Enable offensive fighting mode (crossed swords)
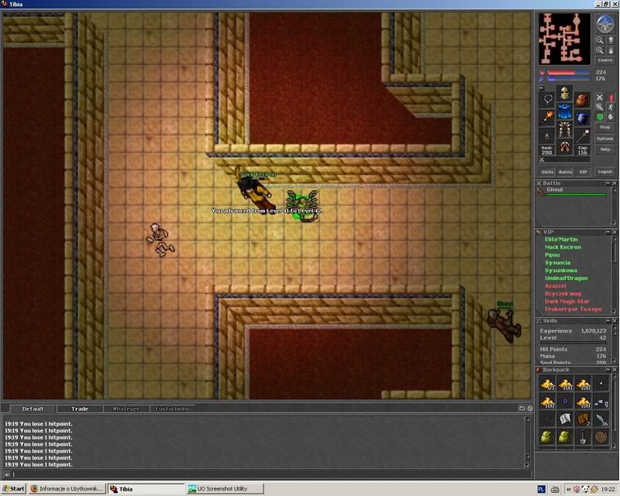620x496 pixels. pyautogui.click(x=600, y=98)
